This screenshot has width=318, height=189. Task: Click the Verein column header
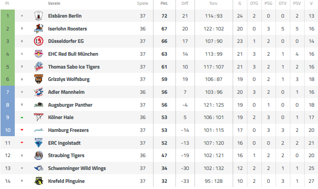54,3
